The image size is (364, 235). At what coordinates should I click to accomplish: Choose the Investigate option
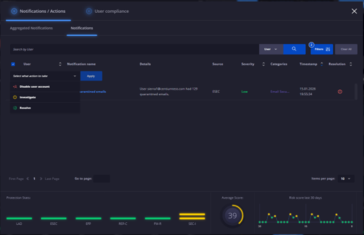click(x=45, y=97)
